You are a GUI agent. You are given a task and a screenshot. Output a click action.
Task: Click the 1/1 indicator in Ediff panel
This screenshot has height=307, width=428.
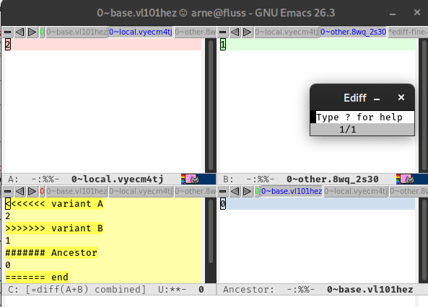coord(348,130)
